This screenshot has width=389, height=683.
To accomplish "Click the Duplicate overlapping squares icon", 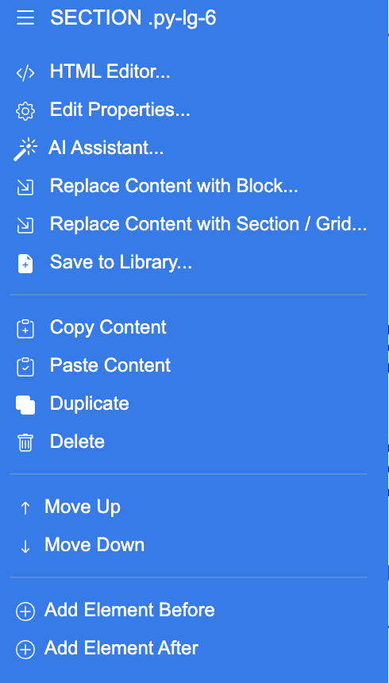I will (25, 405).
